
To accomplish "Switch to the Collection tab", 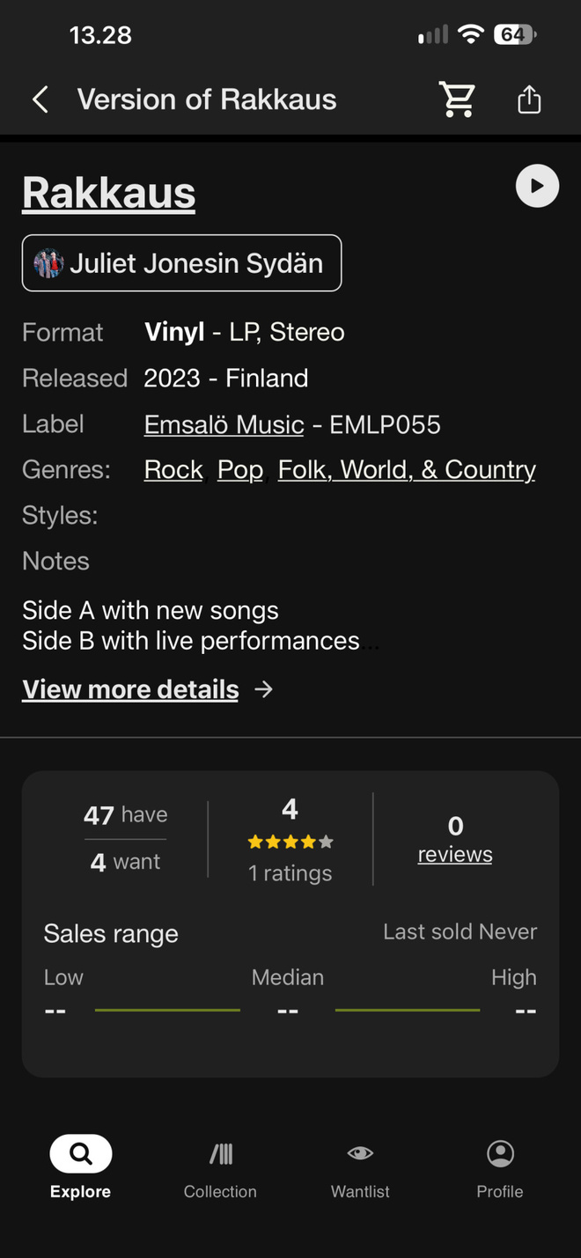I will (x=220, y=1167).
